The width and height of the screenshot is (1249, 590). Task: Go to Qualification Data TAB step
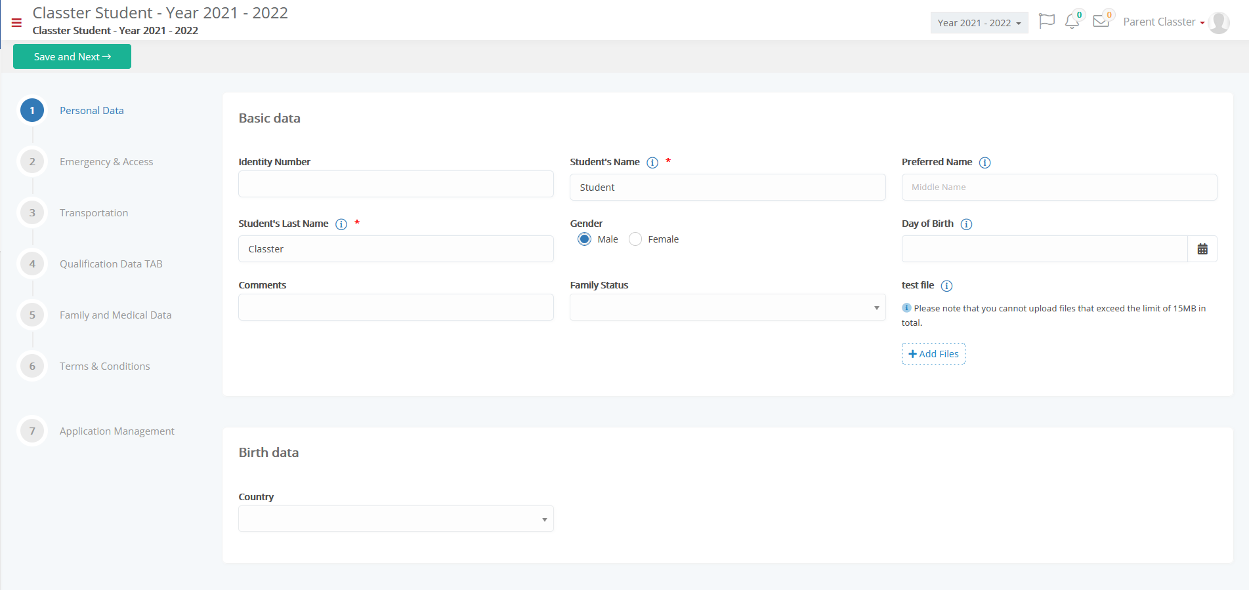click(x=111, y=264)
